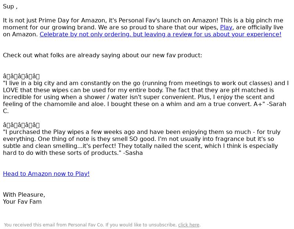Image resolution: width=294 pixels, height=229 pixels.
Task: Click the 'Celebrate by not only ordering' review link
Action: (161, 34)
